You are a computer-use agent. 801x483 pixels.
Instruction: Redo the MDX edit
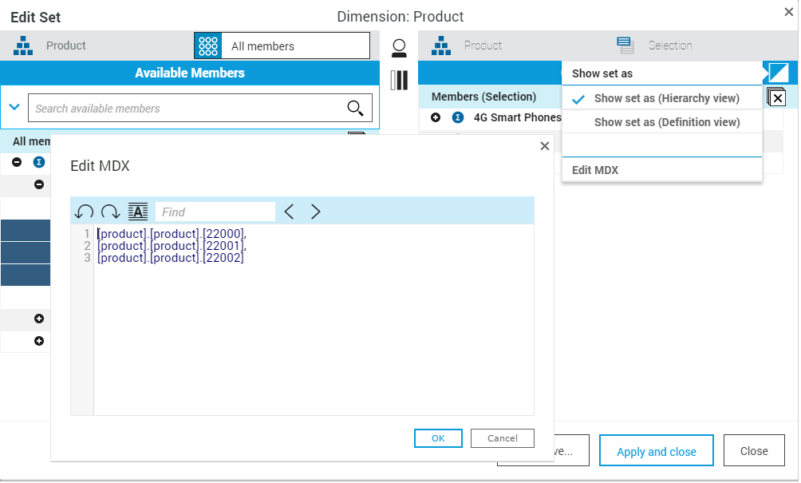110,212
